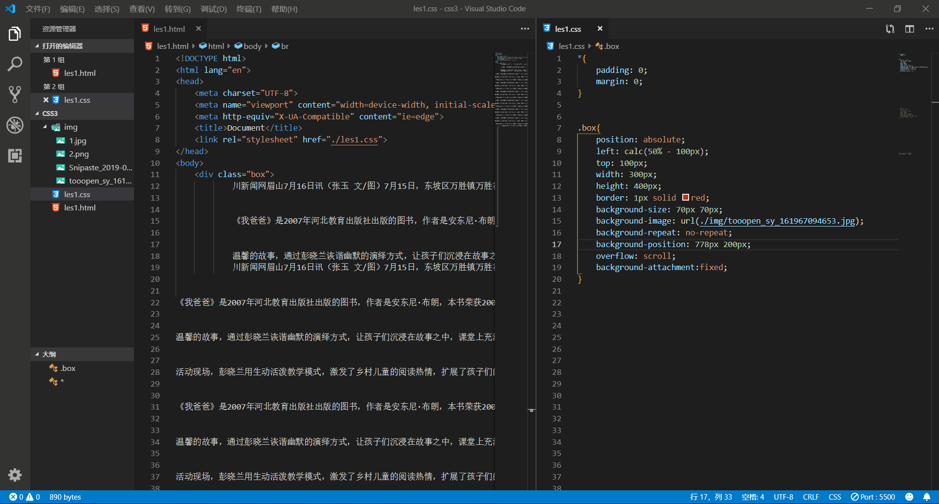Click the open changes compare icon
The width and height of the screenshot is (939, 504).
point(890,29)
